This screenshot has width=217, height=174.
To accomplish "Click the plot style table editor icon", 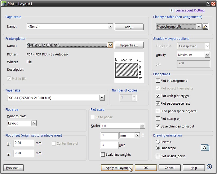I will [x=205, y=27].
